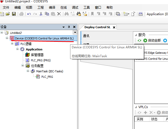Select 任务配置 in the device tree
168x129 pixels.
[37, 66]
